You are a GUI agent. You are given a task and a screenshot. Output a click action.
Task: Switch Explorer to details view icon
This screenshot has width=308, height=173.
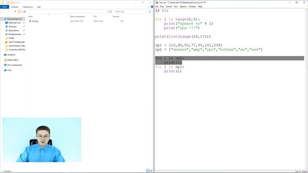point(148,171)
